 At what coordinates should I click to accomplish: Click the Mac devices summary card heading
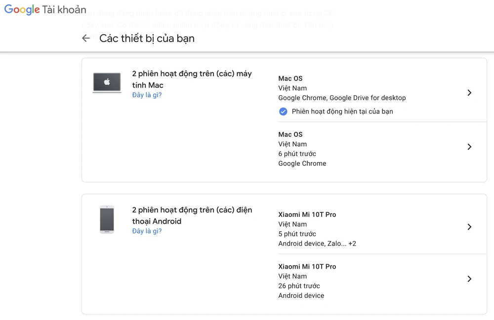pyautogui.click(x=192, y=79)
